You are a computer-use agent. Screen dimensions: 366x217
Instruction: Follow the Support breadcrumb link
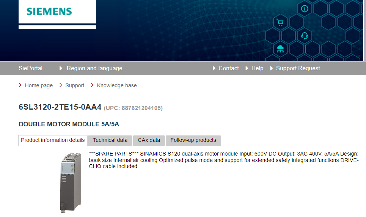pyautogui.click(x=75, y=85)
